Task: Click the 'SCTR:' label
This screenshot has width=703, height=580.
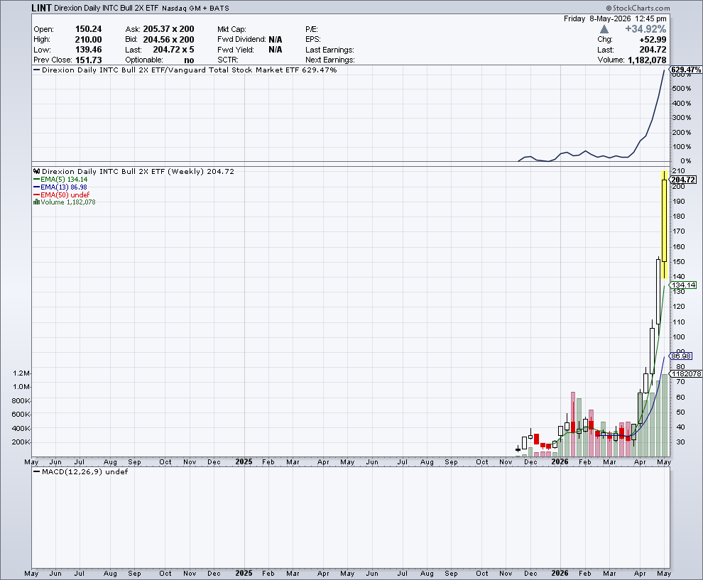Action: (228, 60)
